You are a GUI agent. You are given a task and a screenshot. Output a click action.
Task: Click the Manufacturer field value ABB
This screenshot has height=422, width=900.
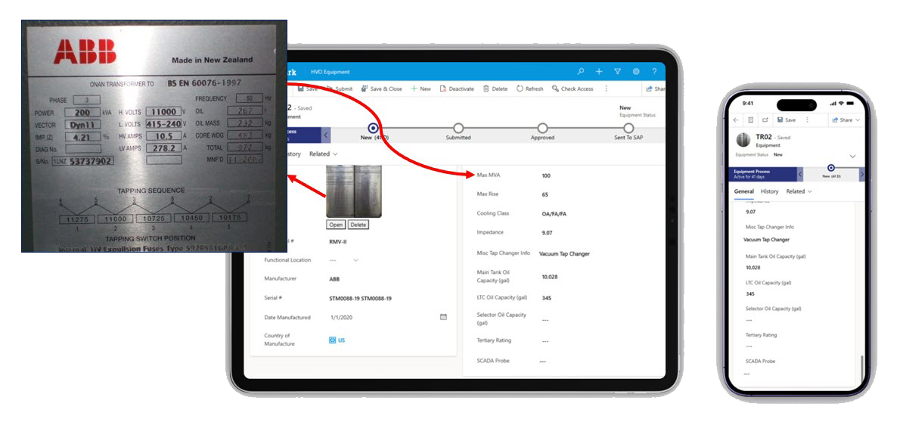coord(334,279)
